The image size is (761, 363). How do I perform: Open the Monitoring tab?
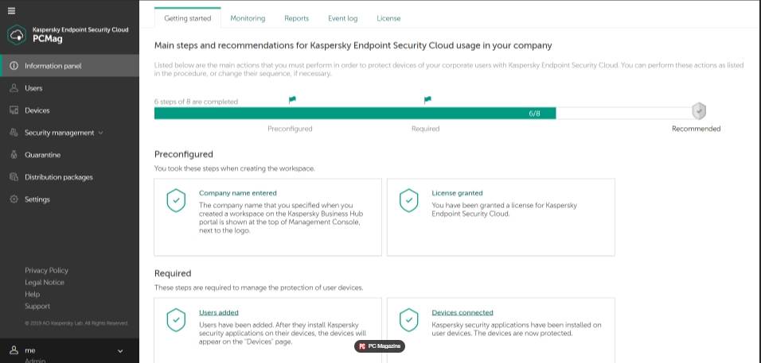248,18
